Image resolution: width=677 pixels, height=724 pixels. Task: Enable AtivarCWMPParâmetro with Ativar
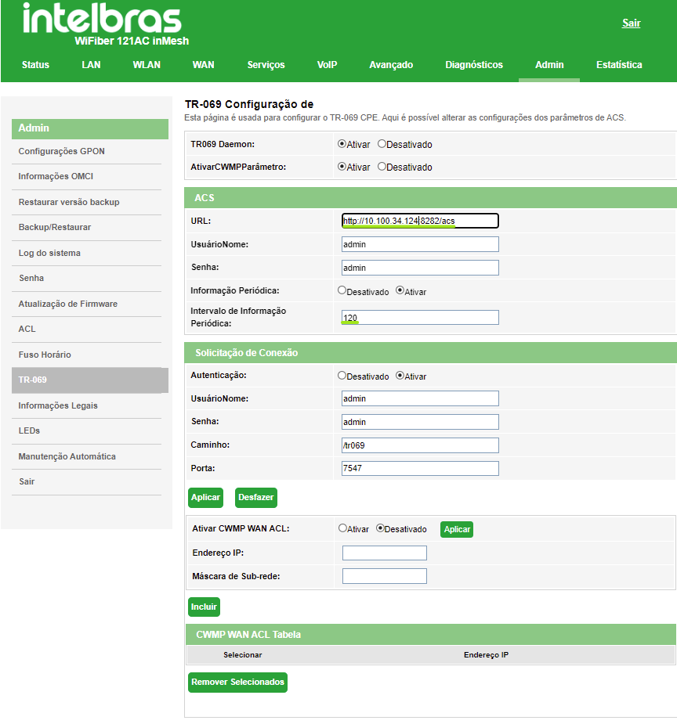(342, 166)
